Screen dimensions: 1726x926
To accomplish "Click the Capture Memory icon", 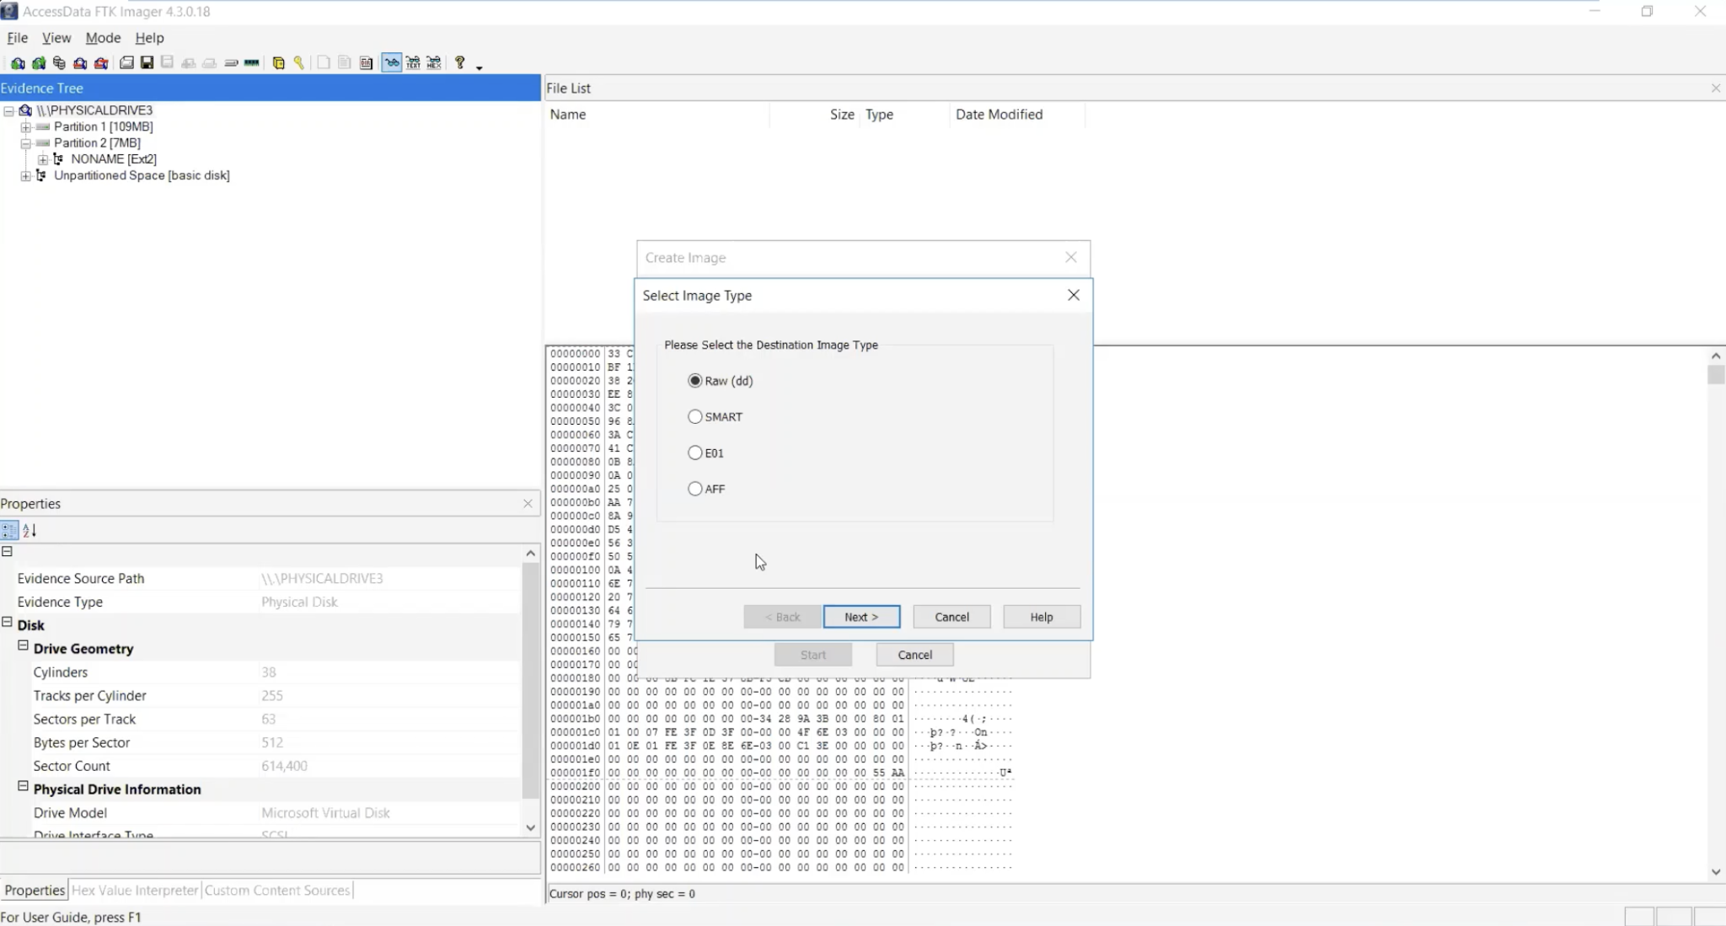I will [251, 62].
